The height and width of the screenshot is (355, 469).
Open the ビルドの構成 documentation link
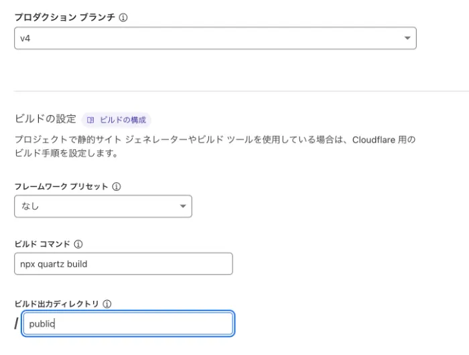coord(123,120)
